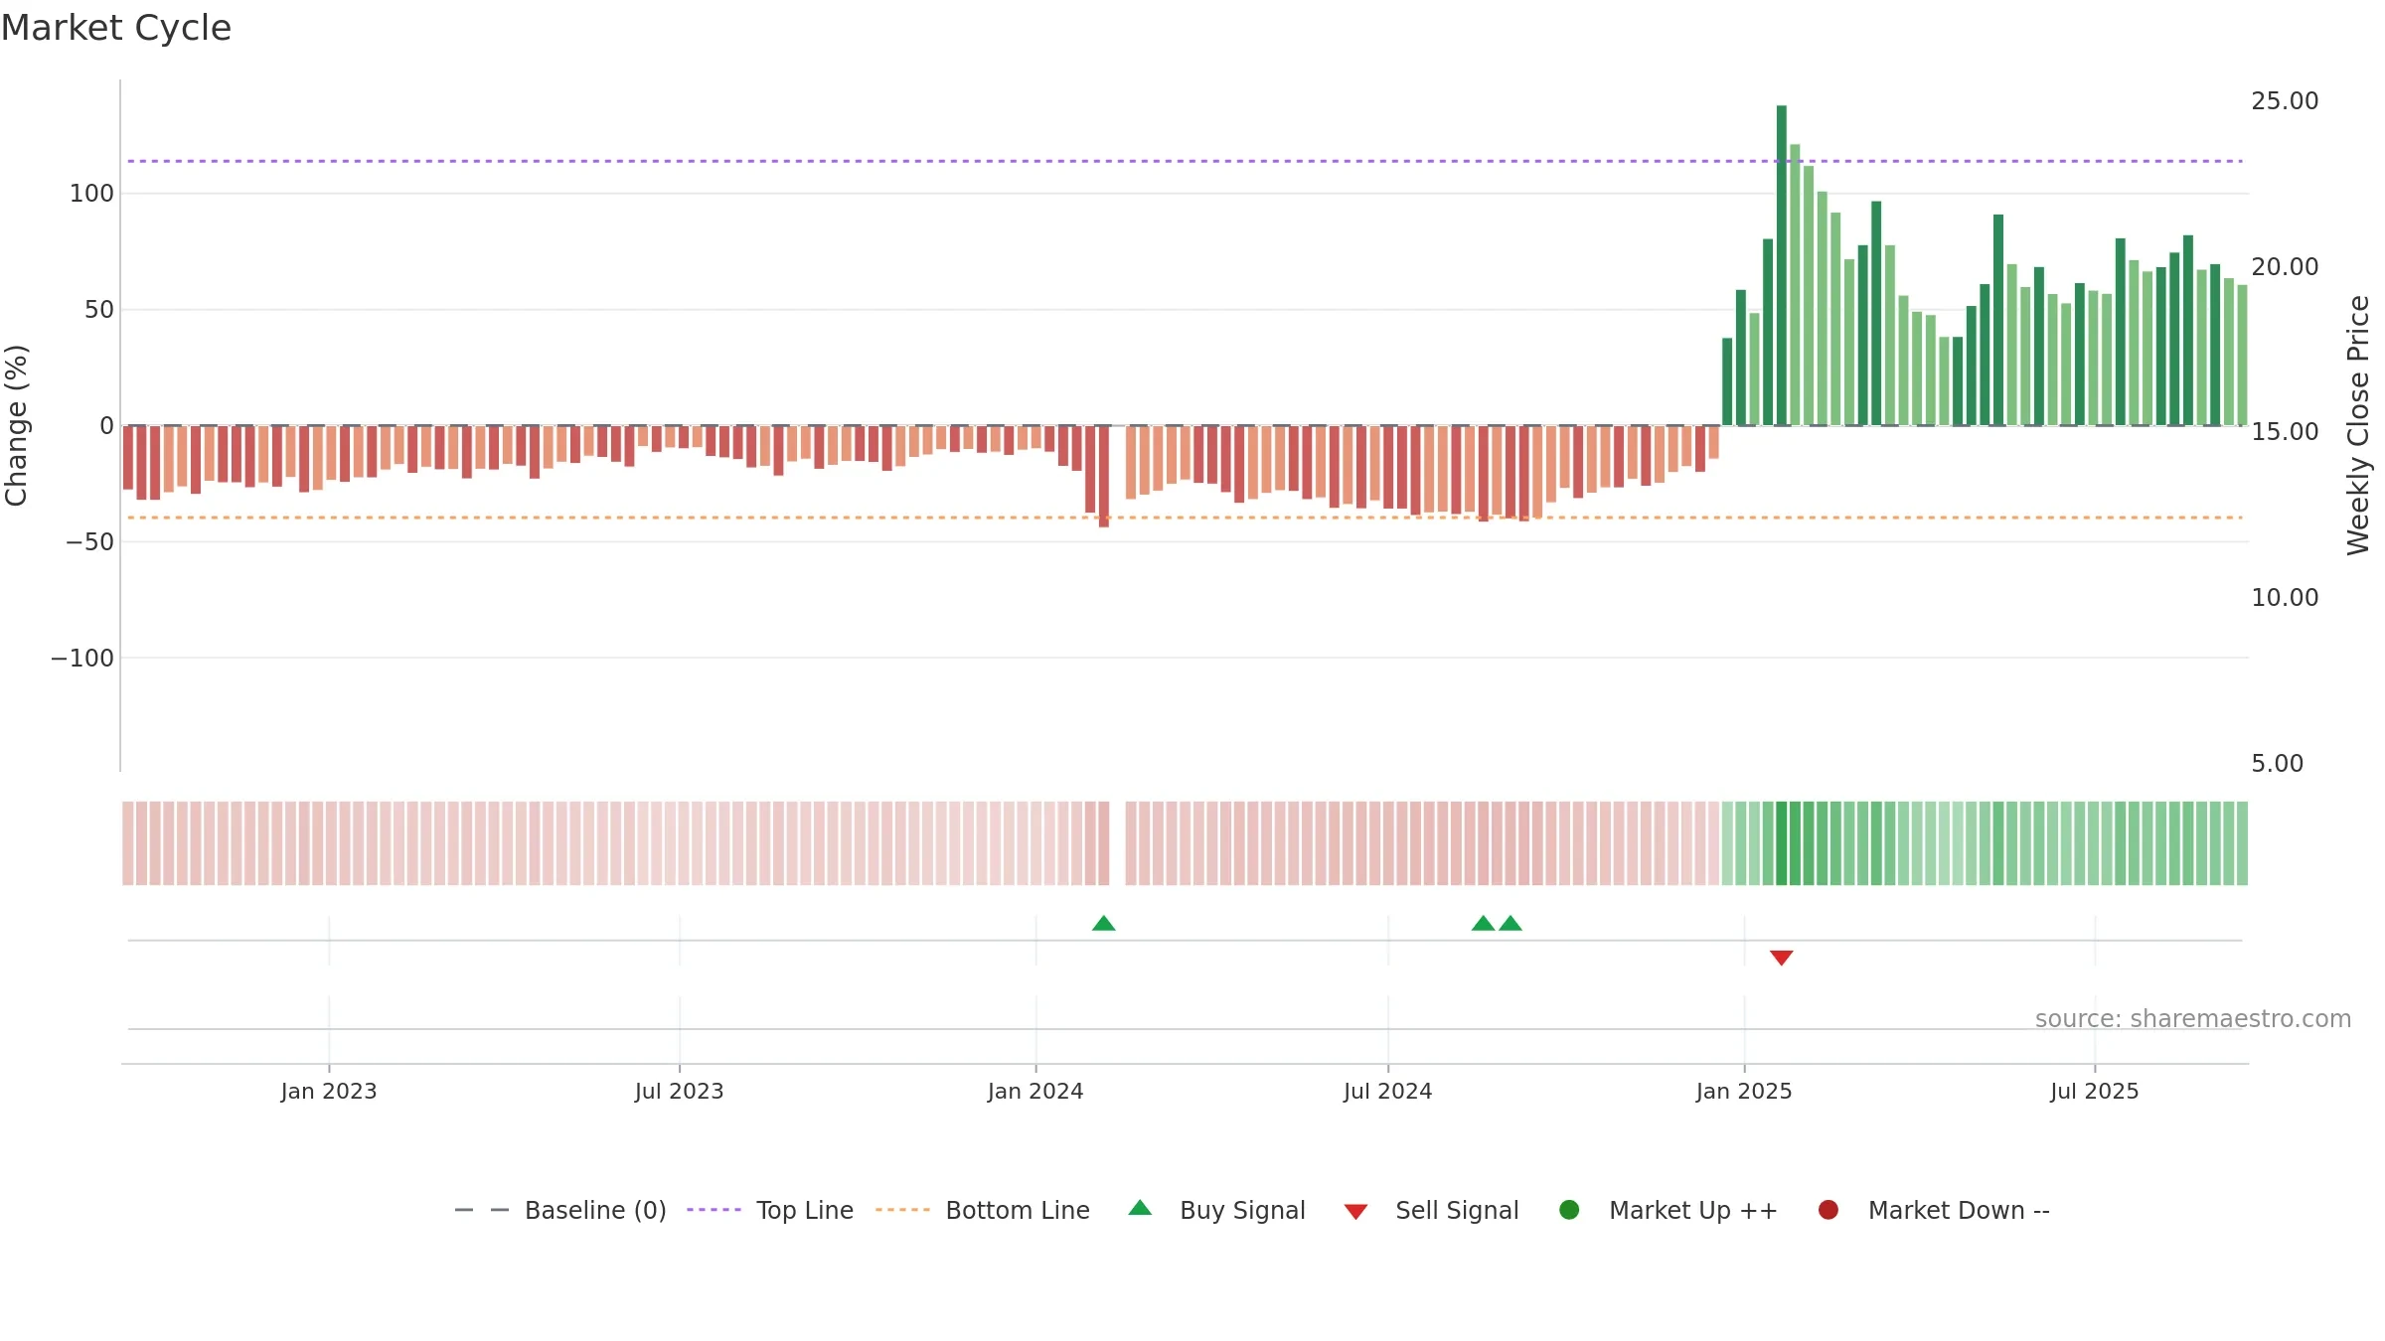The height and width of the screenshot is (1341, 2385).
Task: Click the Weekly Close Price axis label
Action: 2358,425
